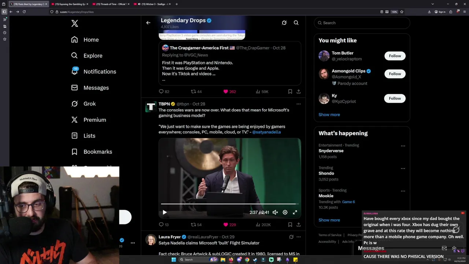The image size is (469, 264).
Task: Click Grok icon on Laura Fryer post
Action: click(291, 237)
